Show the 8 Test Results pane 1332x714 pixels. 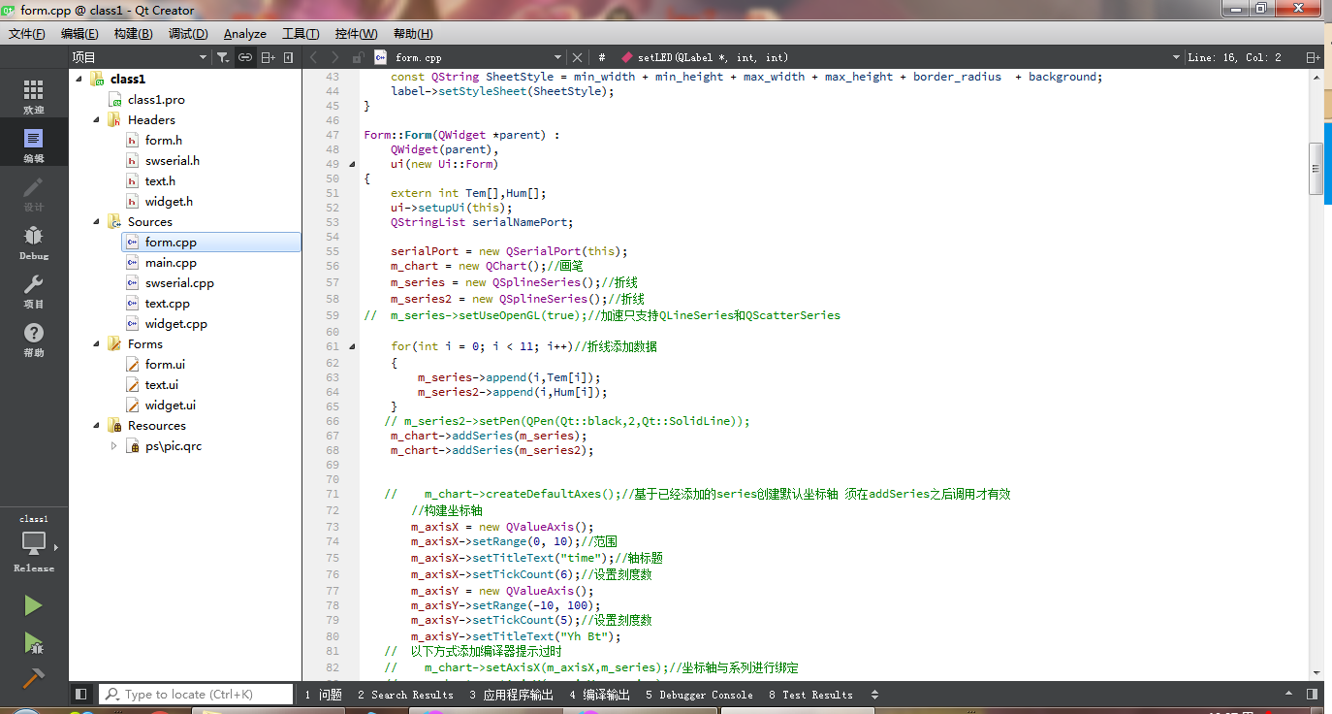(810, 695)
